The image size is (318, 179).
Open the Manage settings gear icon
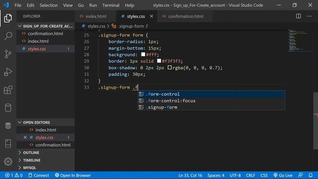point(8,162)
